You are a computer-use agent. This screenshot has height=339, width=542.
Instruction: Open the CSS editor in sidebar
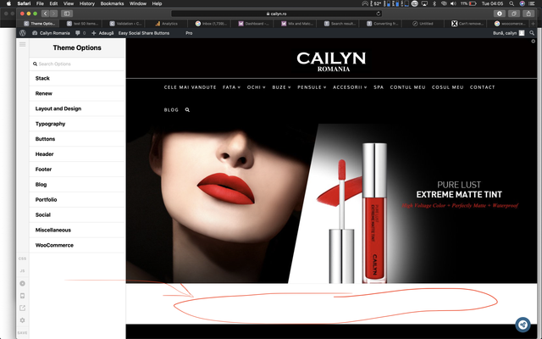pyautogui.click(x=22, y=258)
